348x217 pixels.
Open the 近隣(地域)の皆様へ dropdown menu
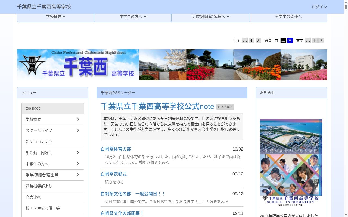click(x=210, y=17)
